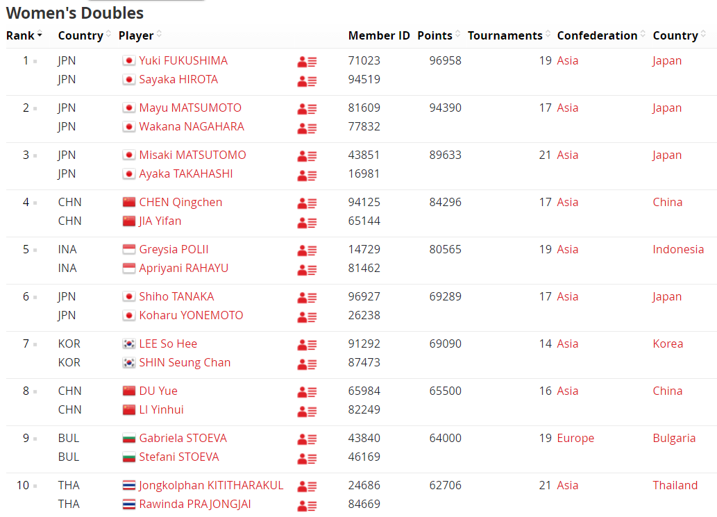Follow the Thailand country link

click(x=675, y=486)
